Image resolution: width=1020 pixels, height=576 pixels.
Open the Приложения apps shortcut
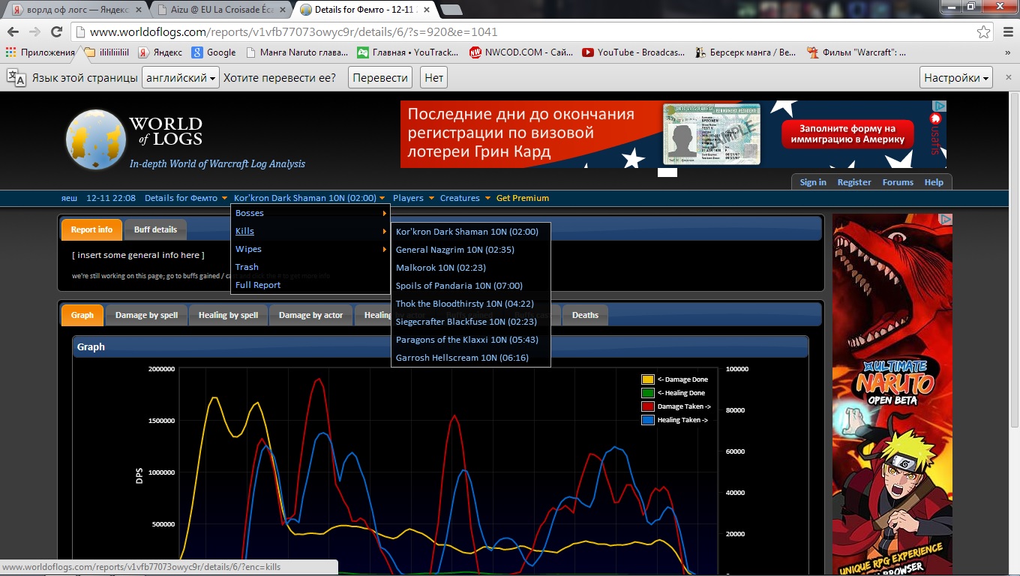(40, 52)
